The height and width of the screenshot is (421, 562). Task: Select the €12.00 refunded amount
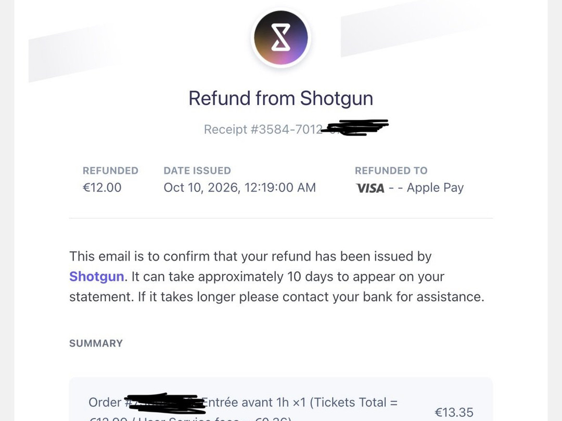click(102, 188)
